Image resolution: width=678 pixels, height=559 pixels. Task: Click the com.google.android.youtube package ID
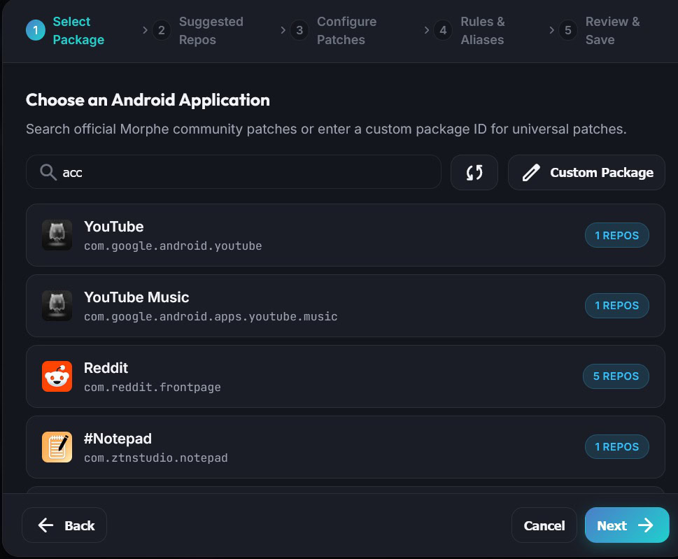[173, 246]
